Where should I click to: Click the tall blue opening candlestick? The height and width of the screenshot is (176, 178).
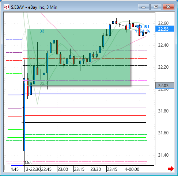click(24, 115)
